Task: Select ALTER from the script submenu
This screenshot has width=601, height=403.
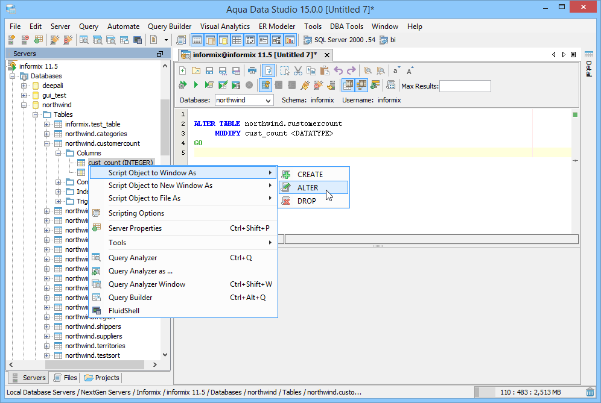Action: click(x=314, y=187)
